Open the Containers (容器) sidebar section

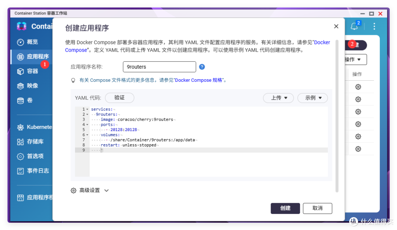[32, 71]
